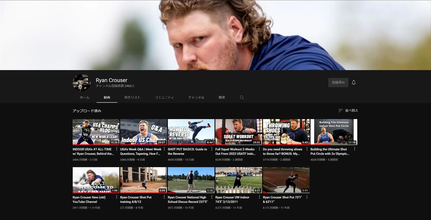
Task: Open options menu for INDOOR USA's #7 video
Action: point(117,149)
